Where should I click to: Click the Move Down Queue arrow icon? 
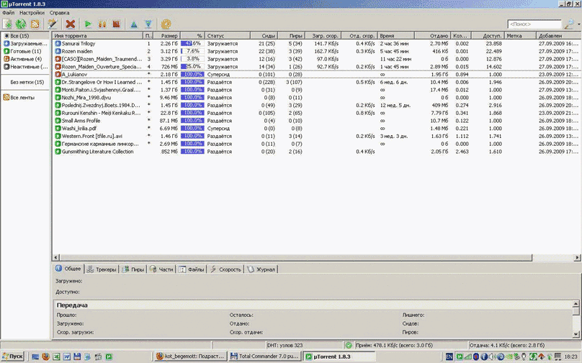pyautogui.click(x=148, y=24)
